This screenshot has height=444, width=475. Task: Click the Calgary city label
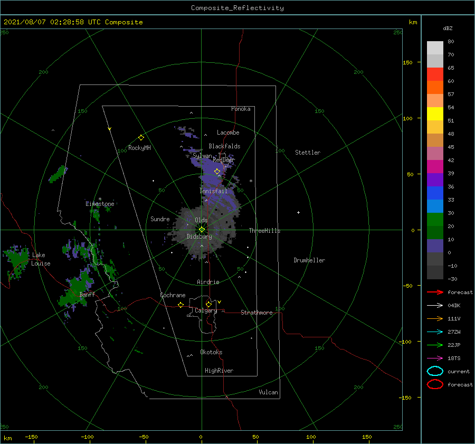tap(206, 310)
